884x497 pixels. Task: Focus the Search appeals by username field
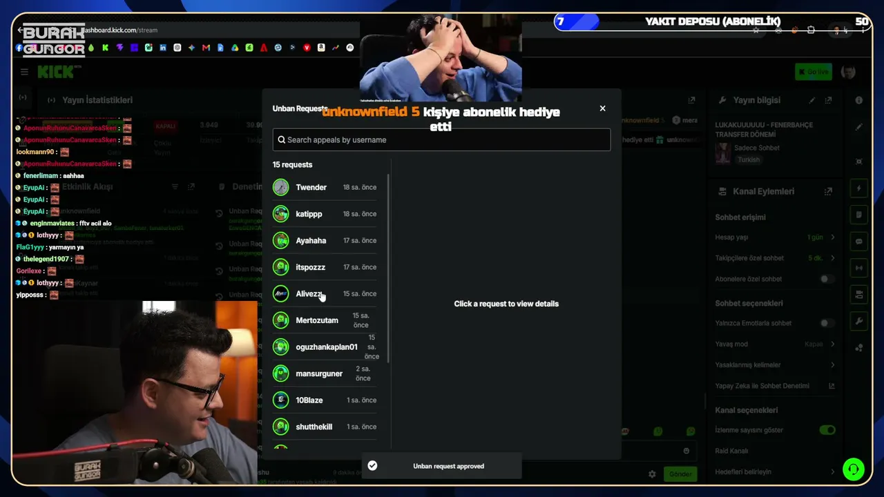pos(441,139)
